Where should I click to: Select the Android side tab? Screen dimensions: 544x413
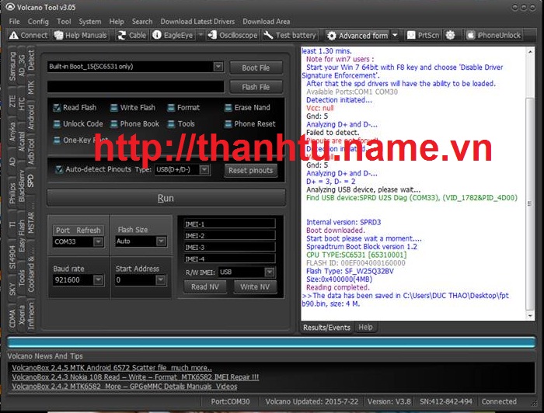coord(30,116)
